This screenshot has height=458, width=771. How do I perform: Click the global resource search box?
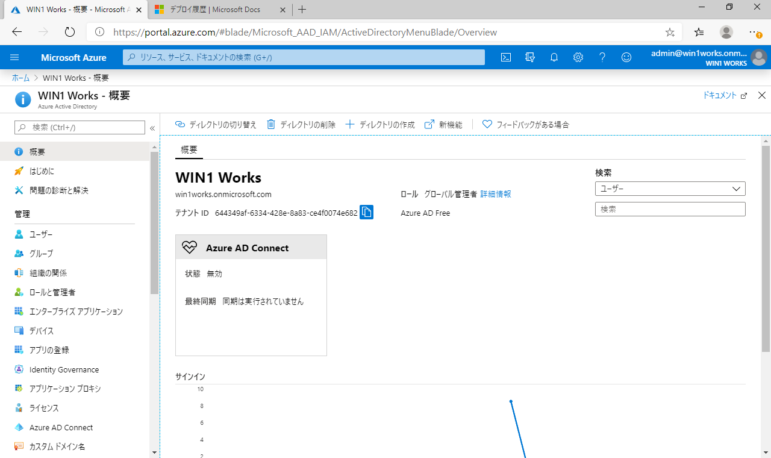pos(304,57)
